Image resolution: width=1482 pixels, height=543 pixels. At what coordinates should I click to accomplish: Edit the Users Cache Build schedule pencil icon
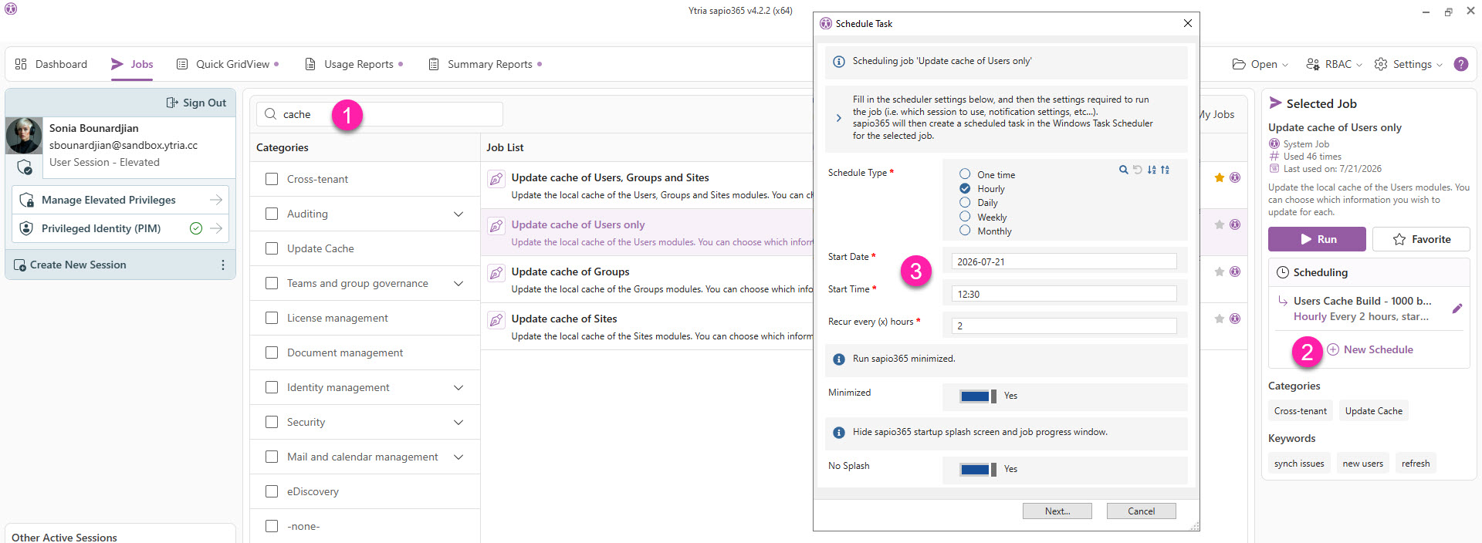1457,309
